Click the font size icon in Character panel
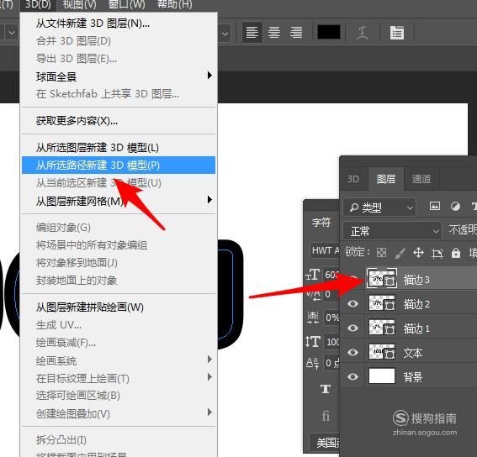This screenshot has height=457, width=477. (313, 275)
